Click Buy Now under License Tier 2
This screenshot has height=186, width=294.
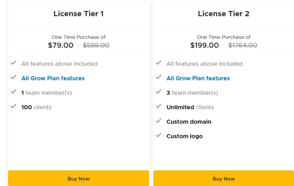point(223,179)
